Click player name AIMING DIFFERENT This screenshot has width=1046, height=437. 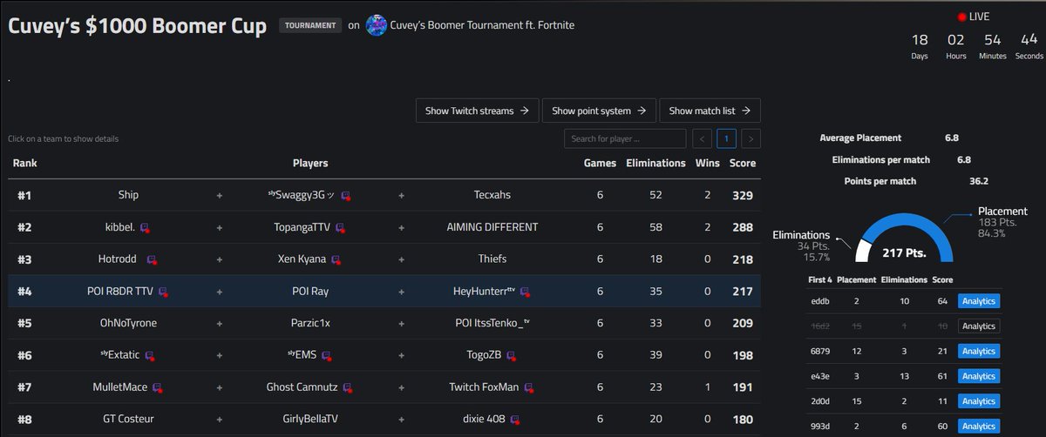(x=494, y=228)
